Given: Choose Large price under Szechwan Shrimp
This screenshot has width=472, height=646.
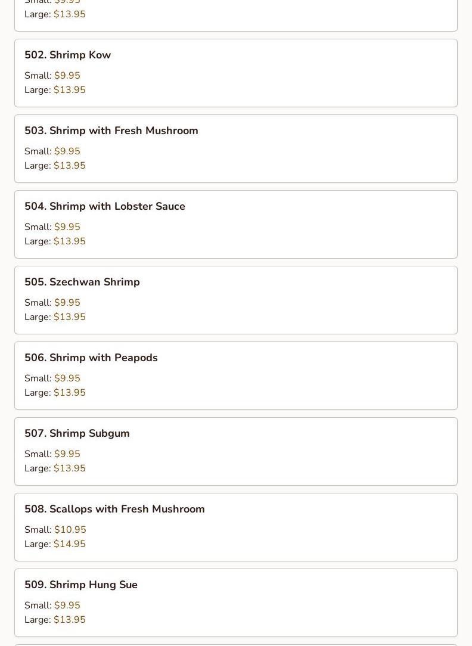Looking at the screenshot, I should click(69, 317).
